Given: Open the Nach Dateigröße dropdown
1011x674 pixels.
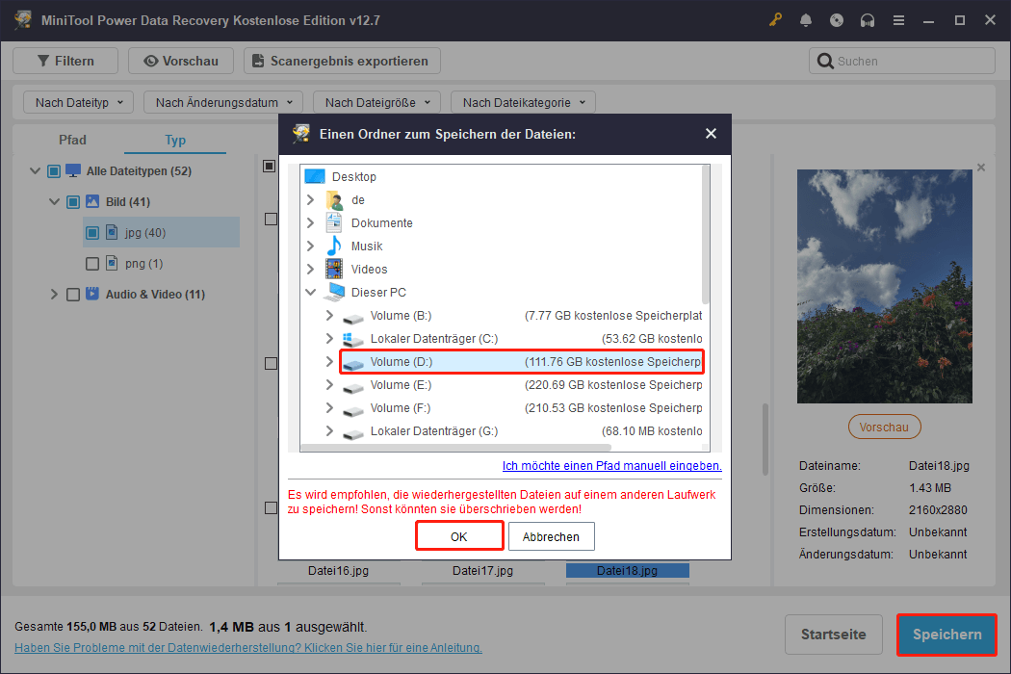Looking at the screenshot, I should (376, 101).
